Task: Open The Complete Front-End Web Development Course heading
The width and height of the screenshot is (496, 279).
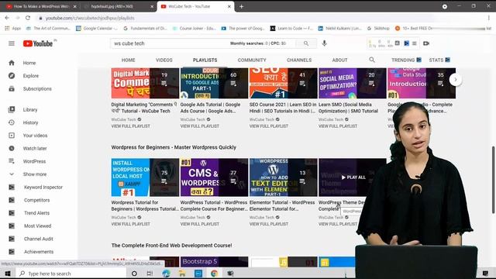Action: click(x=171, y=246)
